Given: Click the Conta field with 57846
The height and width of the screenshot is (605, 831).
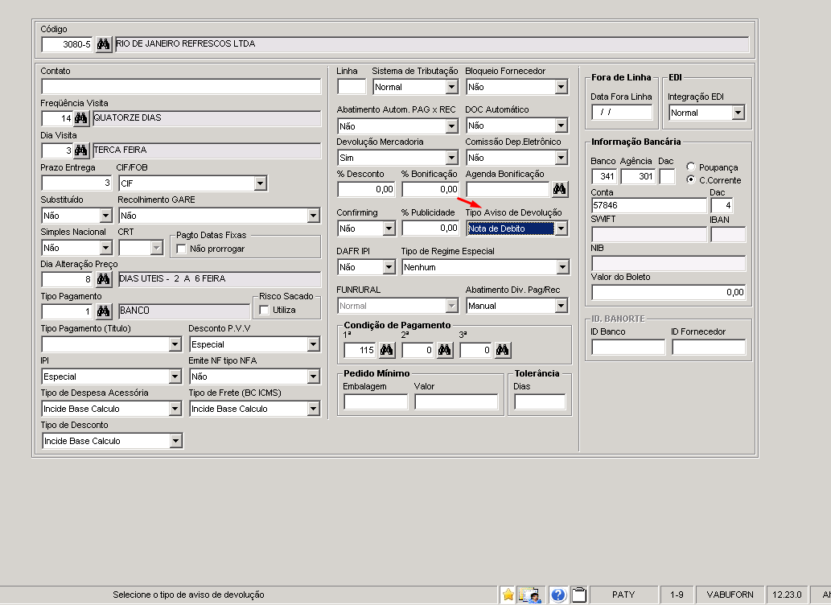Looking at the screenshot, I should [x=649, y=205].
